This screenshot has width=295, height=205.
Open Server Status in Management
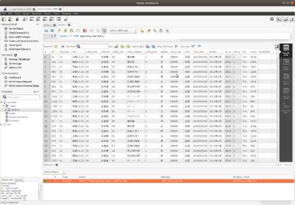point(16,28)
